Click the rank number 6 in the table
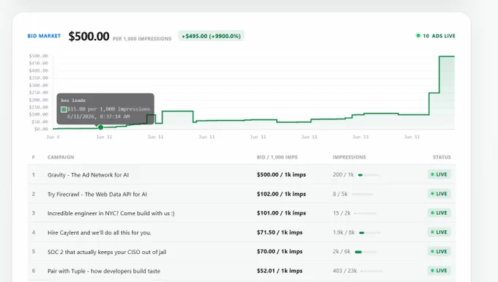This screenshot has width=498, height=282. coord(34,271)
